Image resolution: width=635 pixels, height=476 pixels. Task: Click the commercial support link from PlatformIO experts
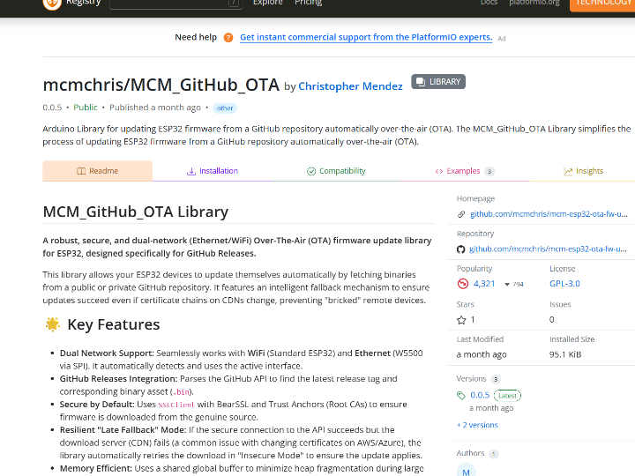(x=365, y=38)
